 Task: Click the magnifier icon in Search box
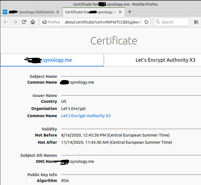[158, 22]
